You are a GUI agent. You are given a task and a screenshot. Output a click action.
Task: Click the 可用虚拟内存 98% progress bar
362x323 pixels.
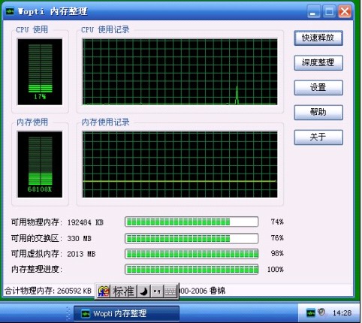tap(192, 254)
